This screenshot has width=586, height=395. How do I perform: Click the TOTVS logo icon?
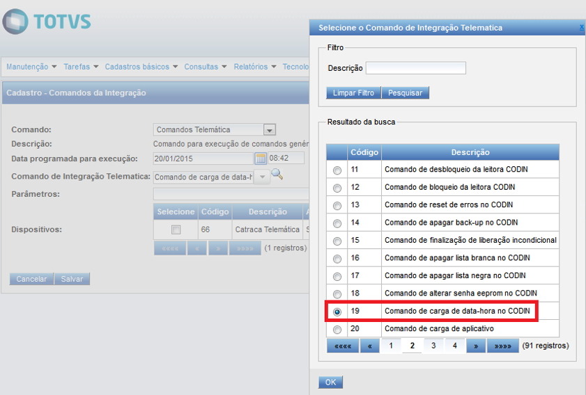[x=15, y=22]
